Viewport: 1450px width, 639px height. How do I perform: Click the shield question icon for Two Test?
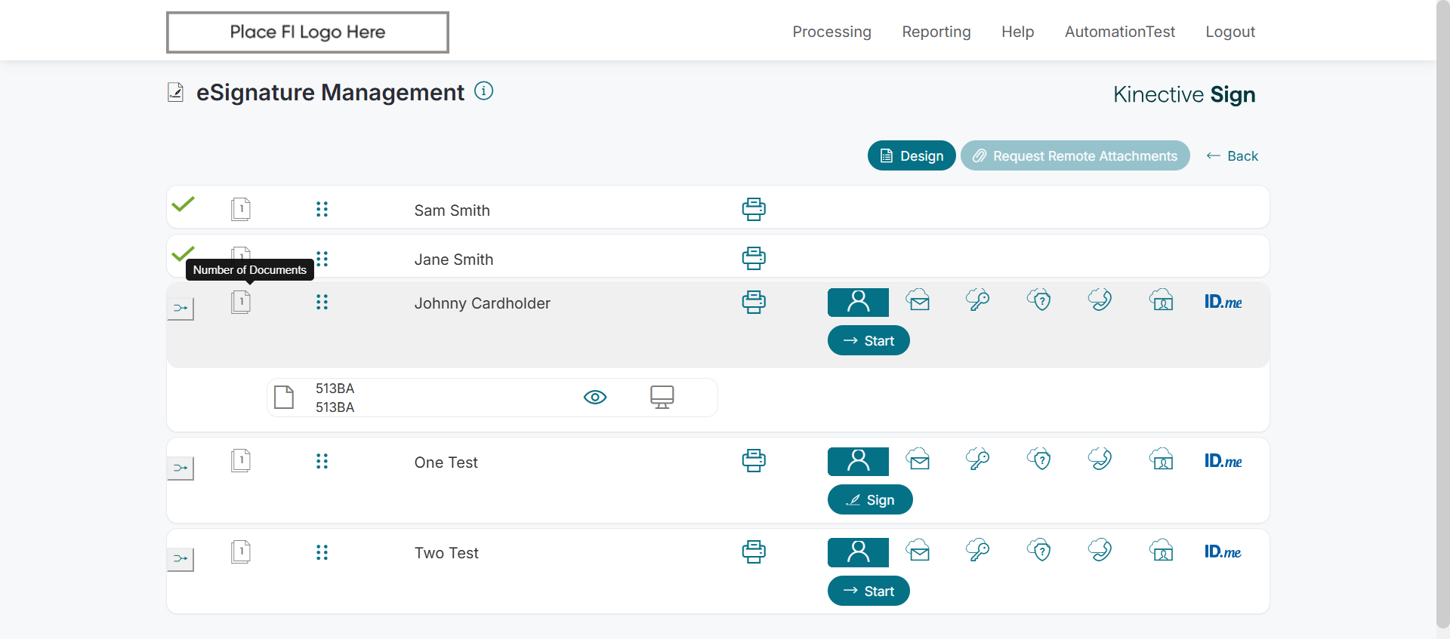pos(1039,551)
